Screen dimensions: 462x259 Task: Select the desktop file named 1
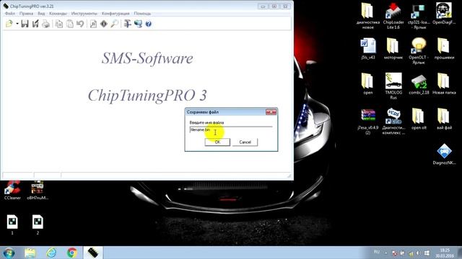pyautogui.click(x=12, y=225)
